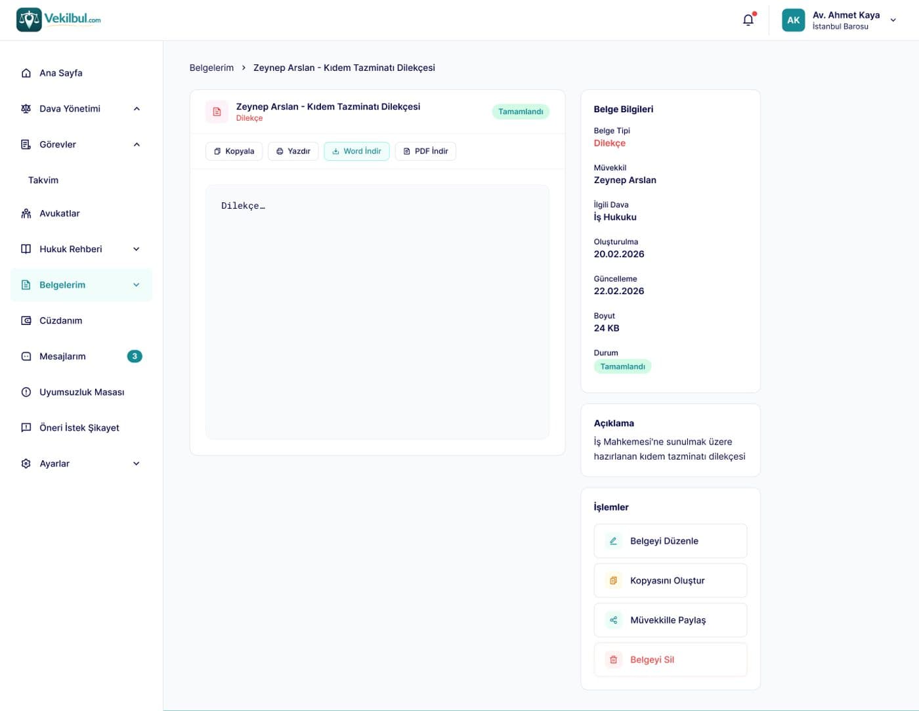The image size is (919, 711).
Task: Click the Vekilbul.com logo
Action: pyautogui.click(x=58, y=20)
